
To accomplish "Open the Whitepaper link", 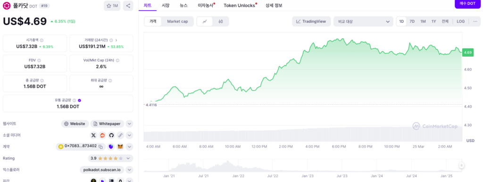I will tap(107, 124).
